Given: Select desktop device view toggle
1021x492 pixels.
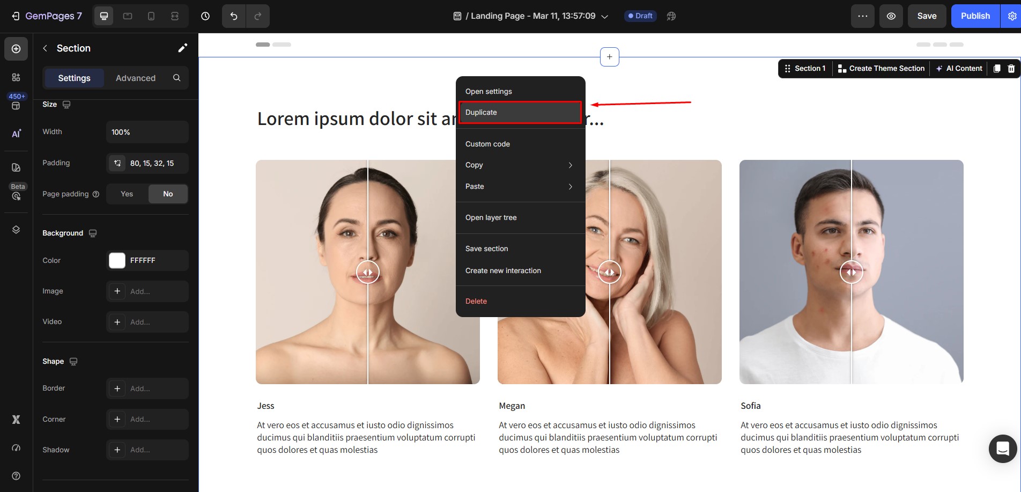Looking at the screenshot, I should (x=104, y=16).
